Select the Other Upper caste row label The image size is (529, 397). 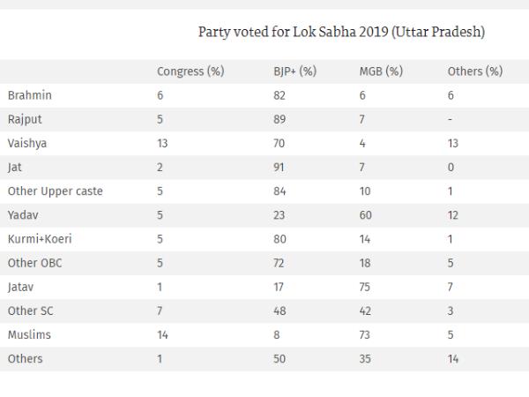point(55,191)
